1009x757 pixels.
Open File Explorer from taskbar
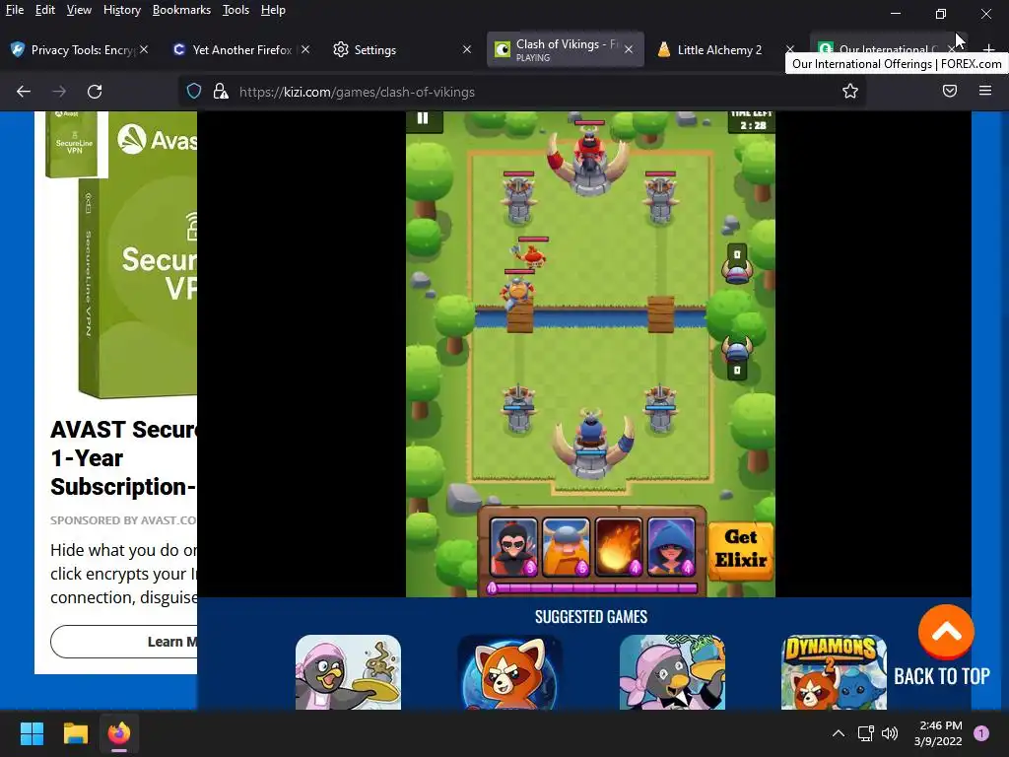pos(75,733)
